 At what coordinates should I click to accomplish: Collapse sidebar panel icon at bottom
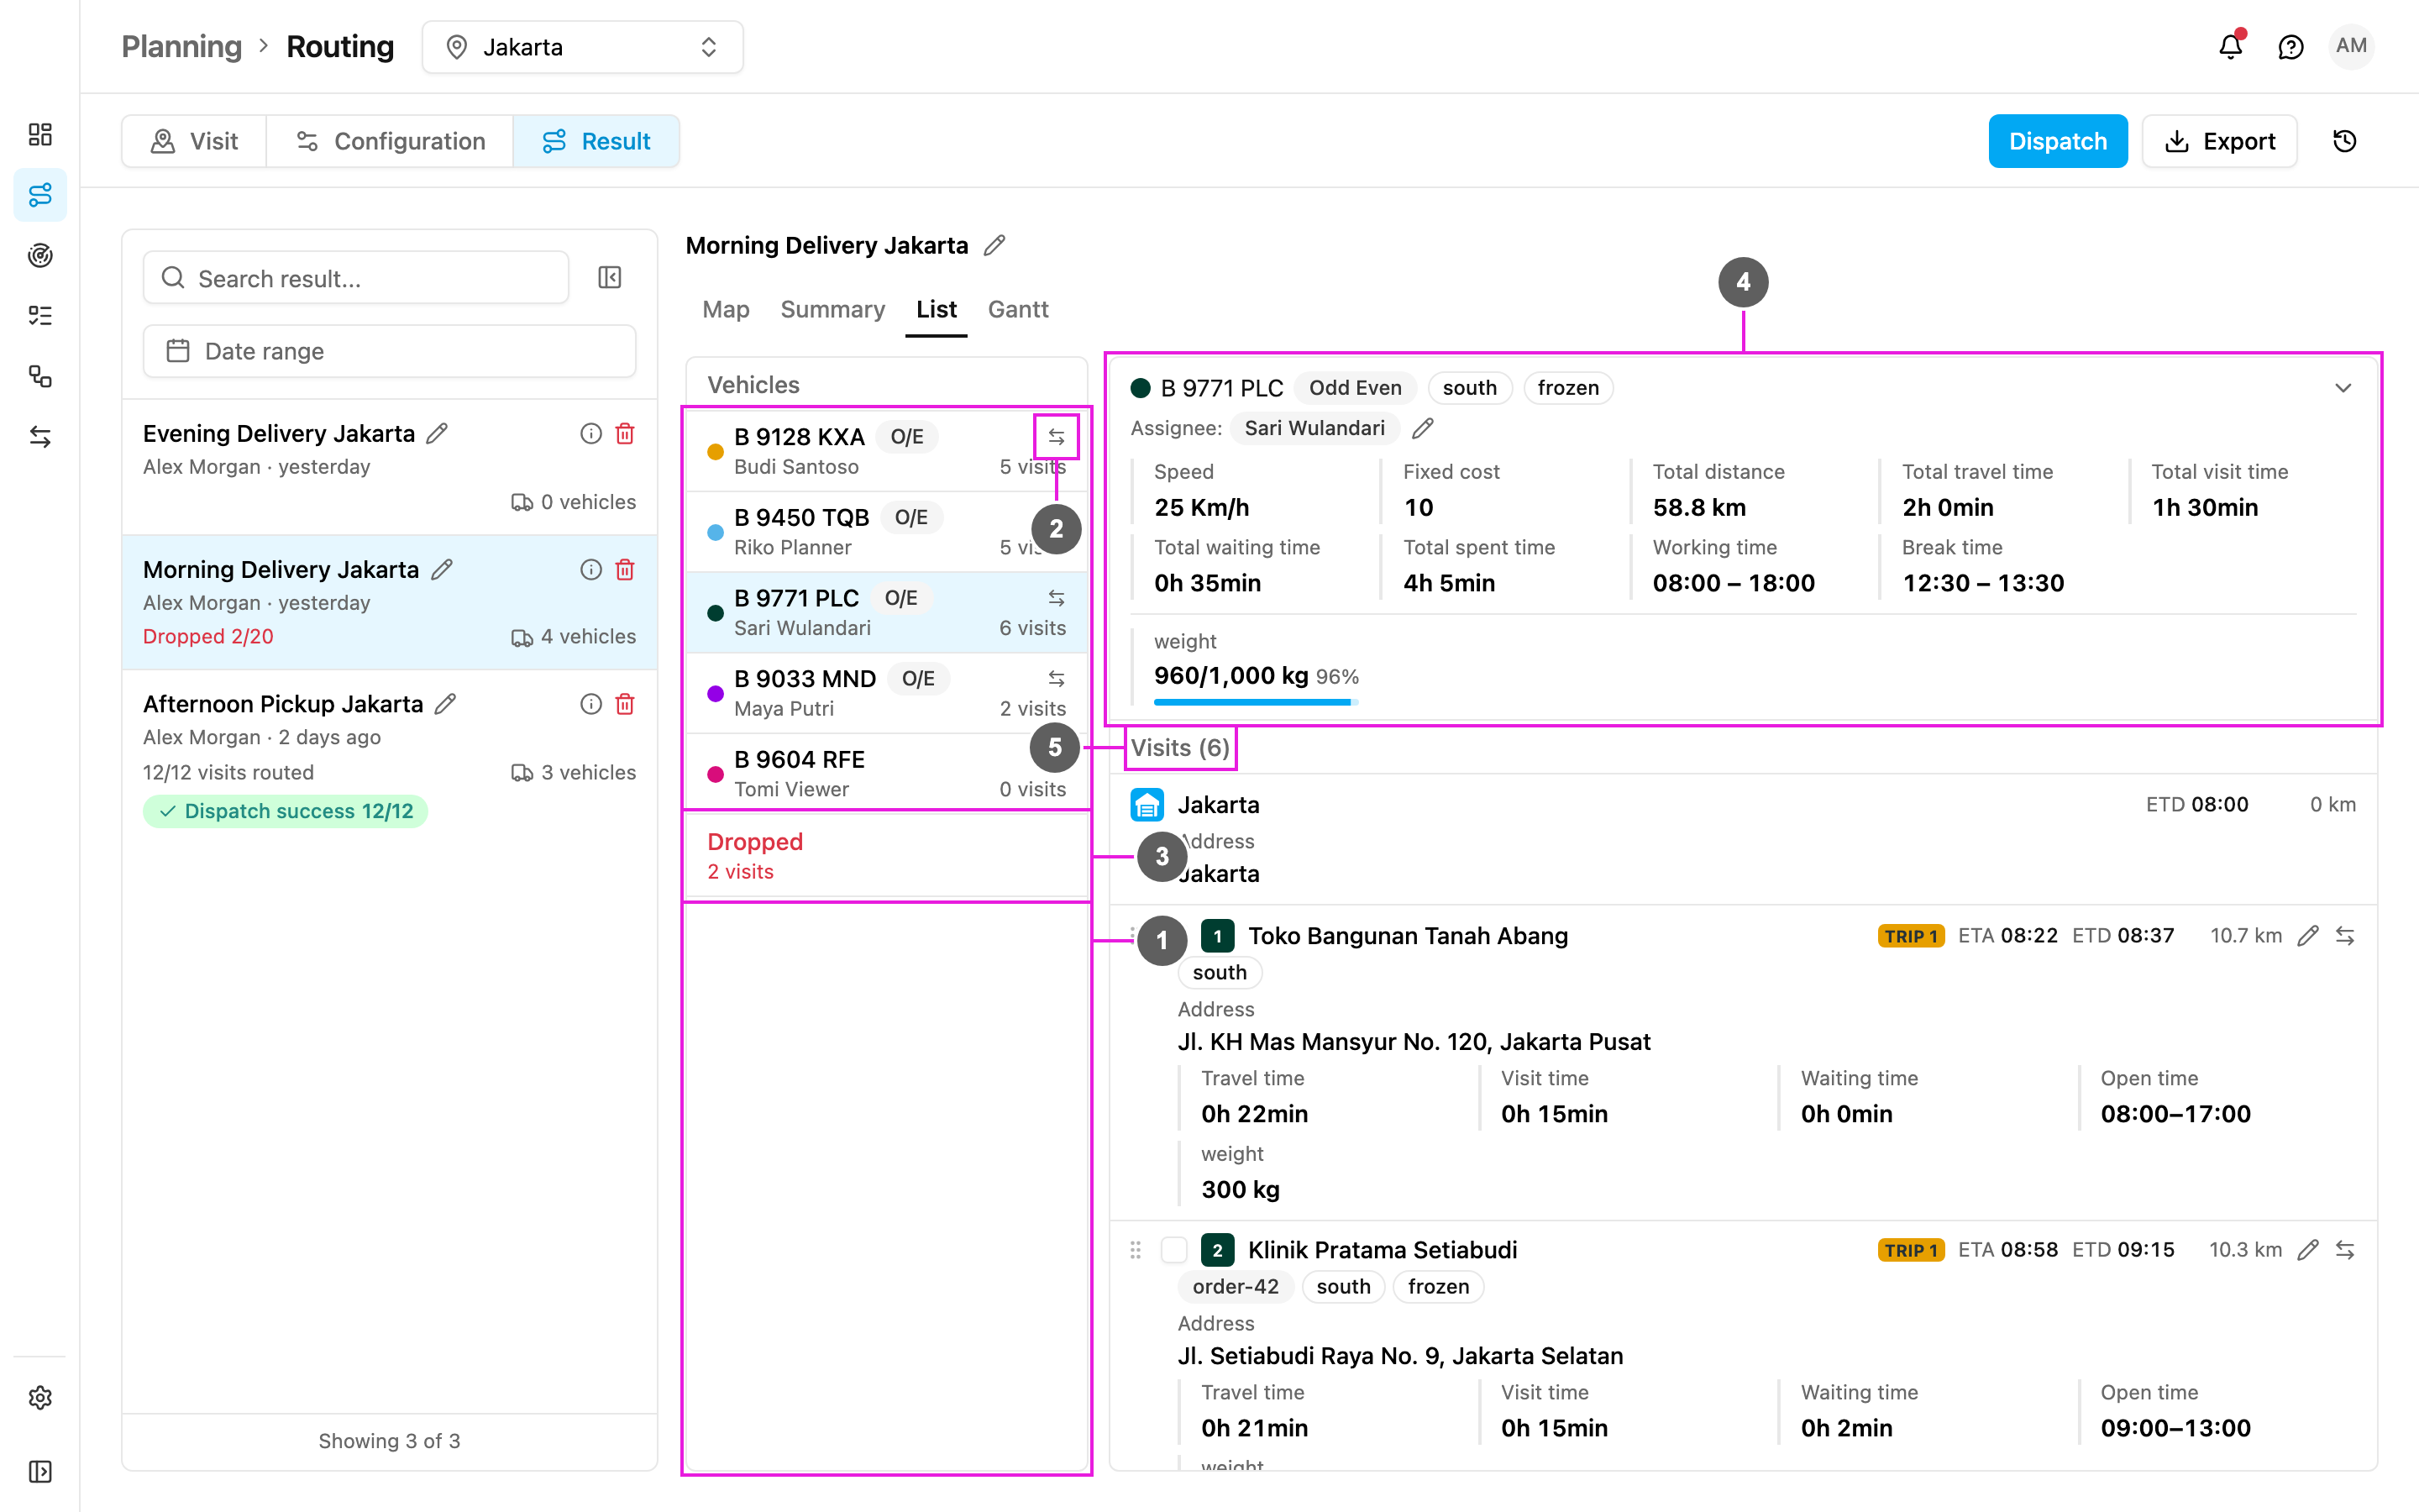(x=40, y=1471)
